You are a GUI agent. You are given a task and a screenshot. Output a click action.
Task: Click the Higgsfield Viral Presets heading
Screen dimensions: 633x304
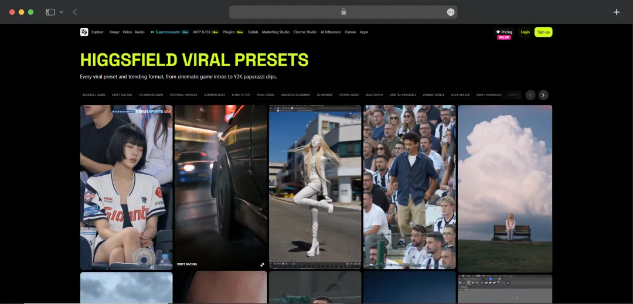[194, 60]
